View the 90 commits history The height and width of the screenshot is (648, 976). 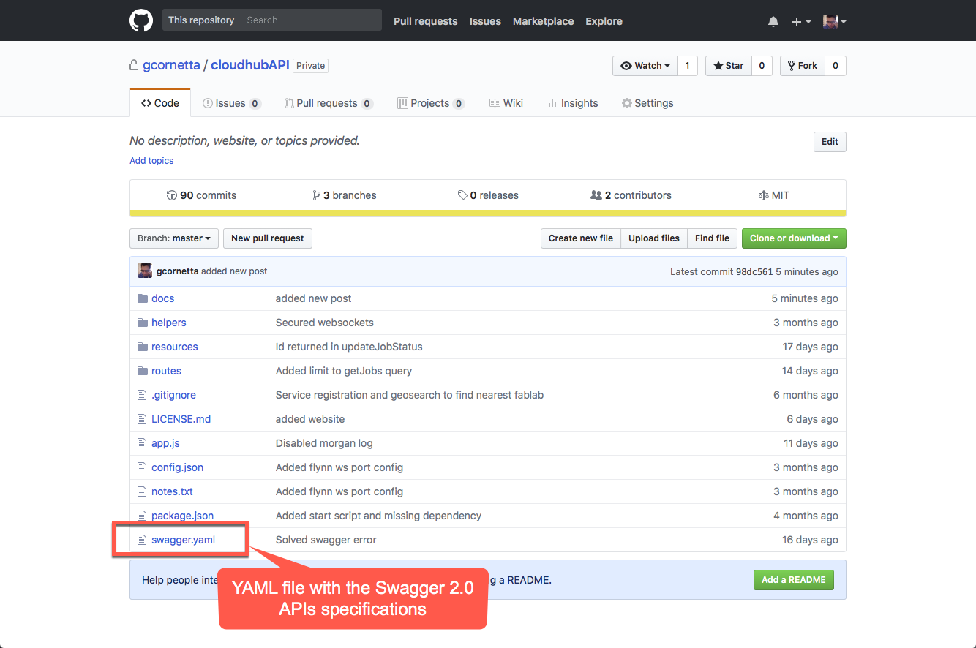coord(201,195)
